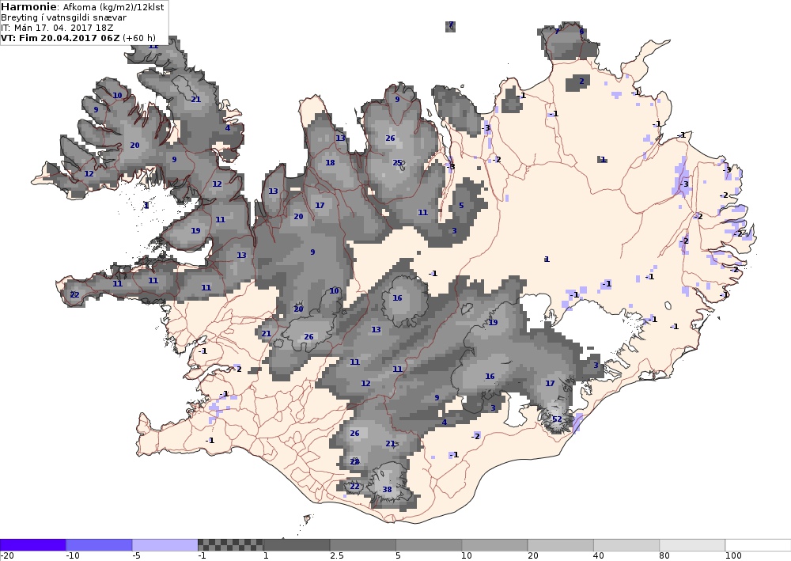
Task: Click the legend label 80
Action: click(x=665, y=556)
